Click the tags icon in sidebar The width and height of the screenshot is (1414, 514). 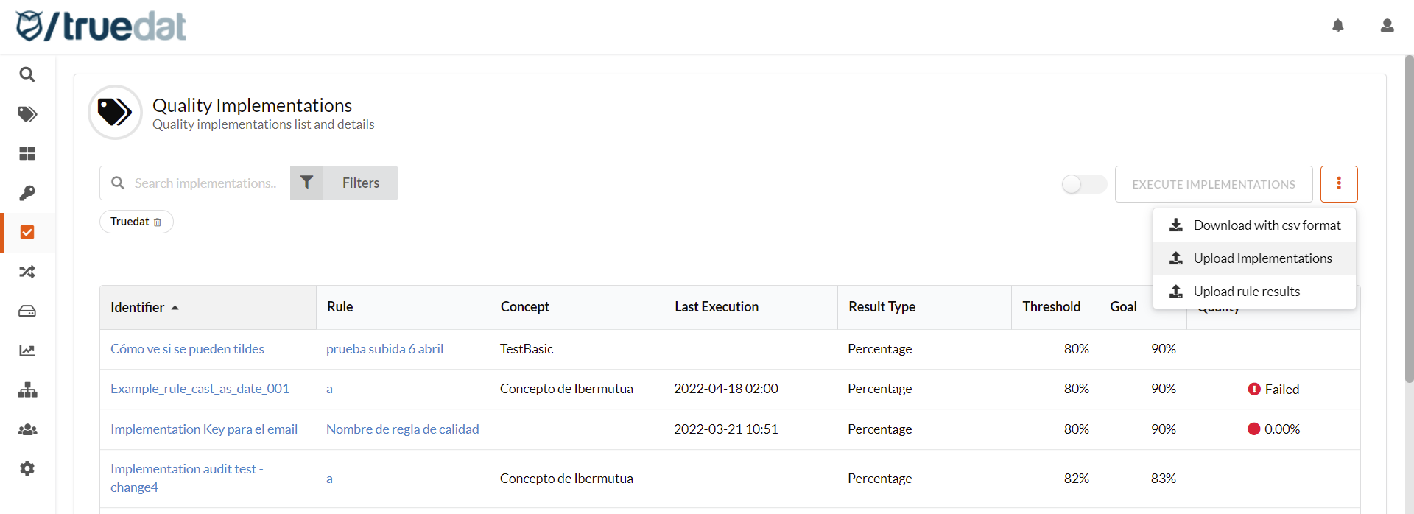pyautogui.click(x=27, y=114)
